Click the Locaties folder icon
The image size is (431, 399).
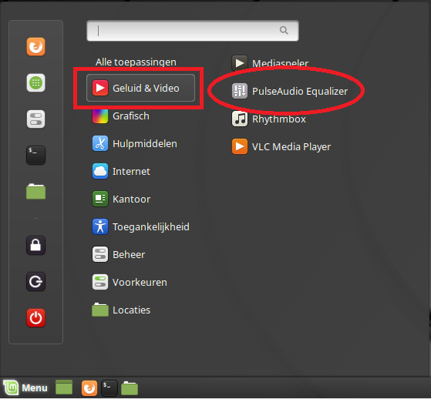(x=100, y=310)
